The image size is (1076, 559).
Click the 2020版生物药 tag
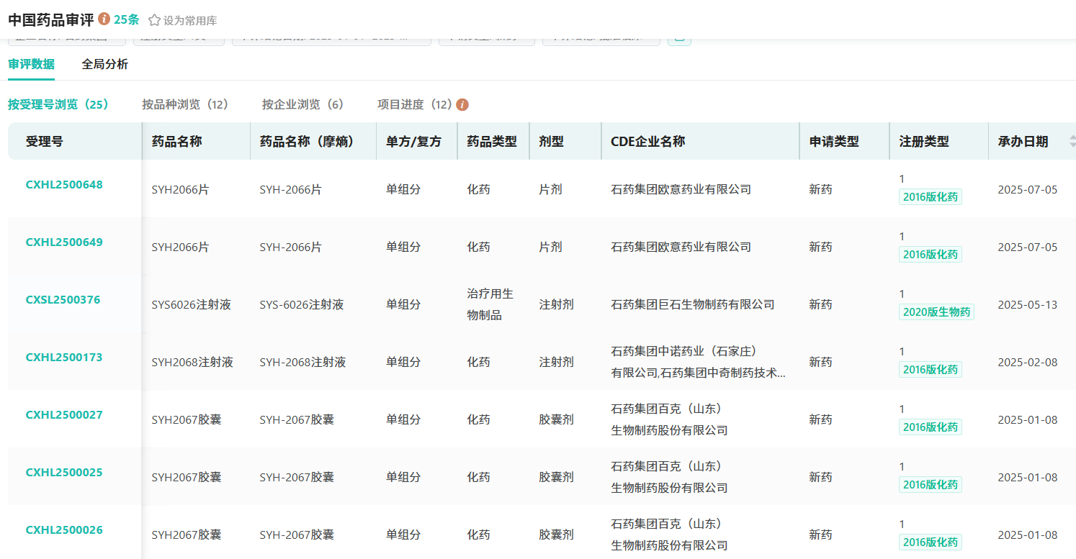(936, 312)
